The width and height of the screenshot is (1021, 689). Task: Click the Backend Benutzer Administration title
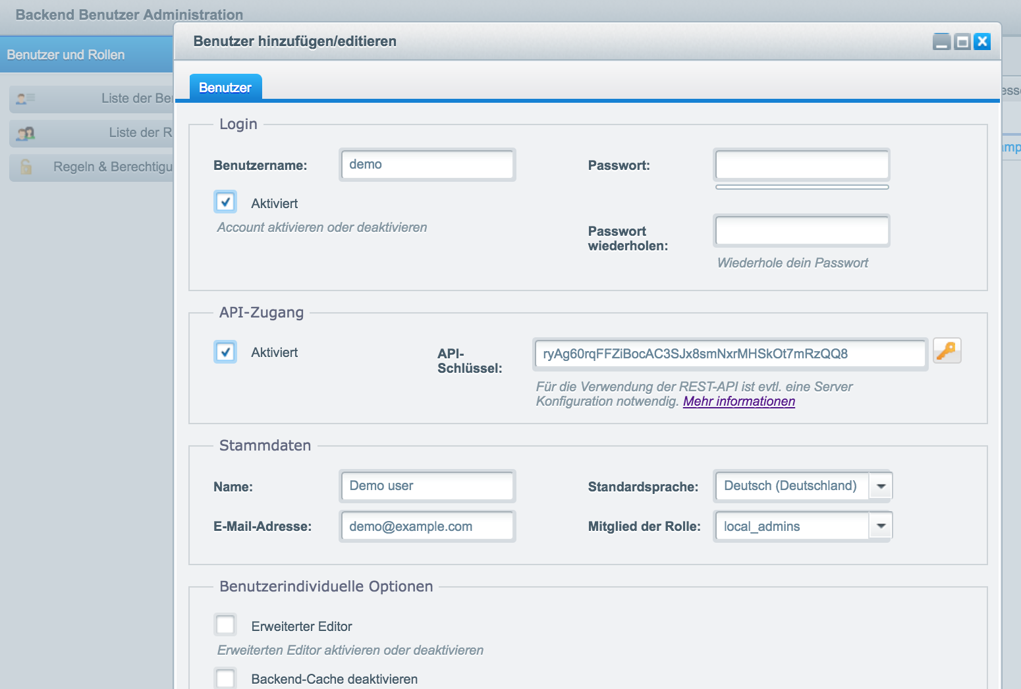click(x=129, y=14)
